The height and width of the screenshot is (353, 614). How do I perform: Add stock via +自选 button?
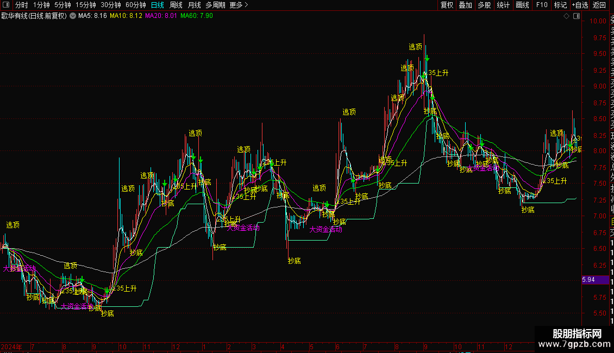[580, 5]
